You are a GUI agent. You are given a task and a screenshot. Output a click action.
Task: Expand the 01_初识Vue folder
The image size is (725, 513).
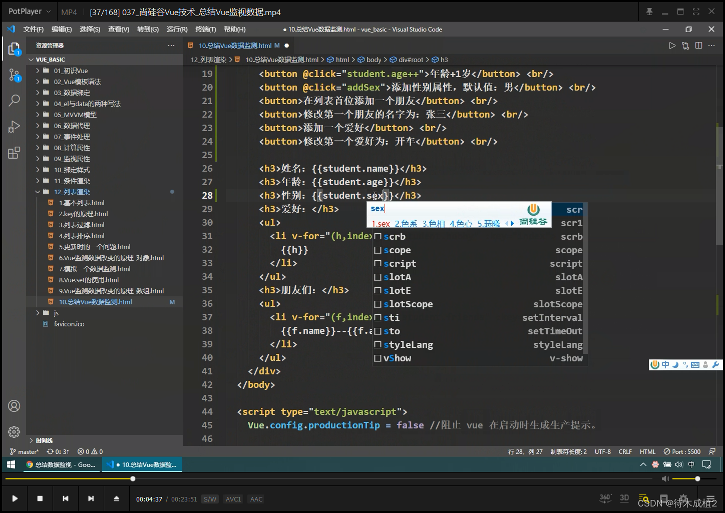click(71, 71)
